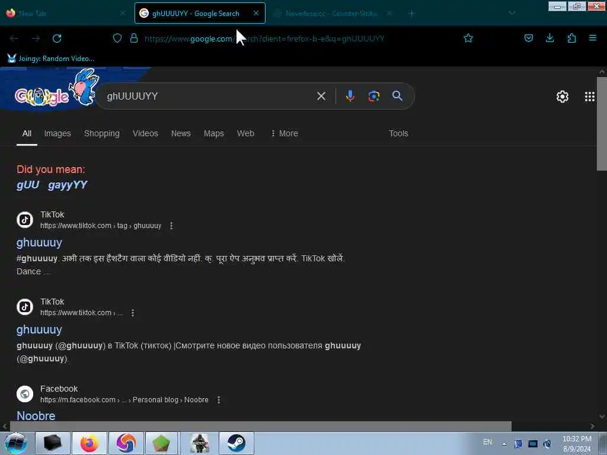
Task: Open the extensions puzzle icon
Action: (x=571, y=38)
